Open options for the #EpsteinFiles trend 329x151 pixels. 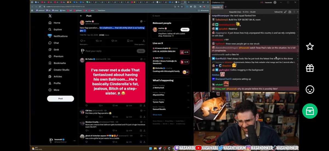pos(189,93)
